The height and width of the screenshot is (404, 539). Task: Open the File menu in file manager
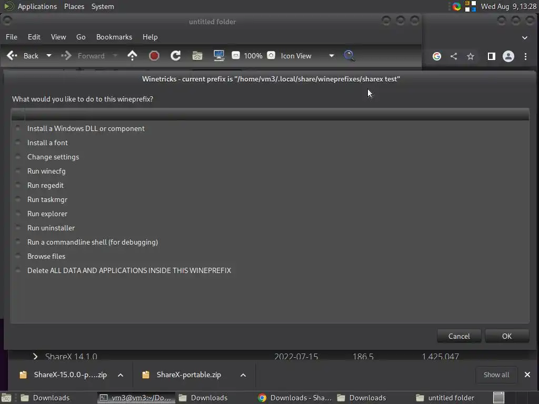12,37
